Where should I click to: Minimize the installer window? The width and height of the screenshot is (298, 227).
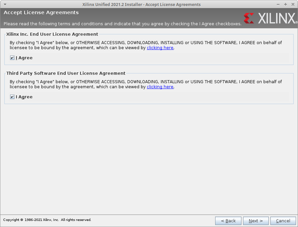click(278, 4)
